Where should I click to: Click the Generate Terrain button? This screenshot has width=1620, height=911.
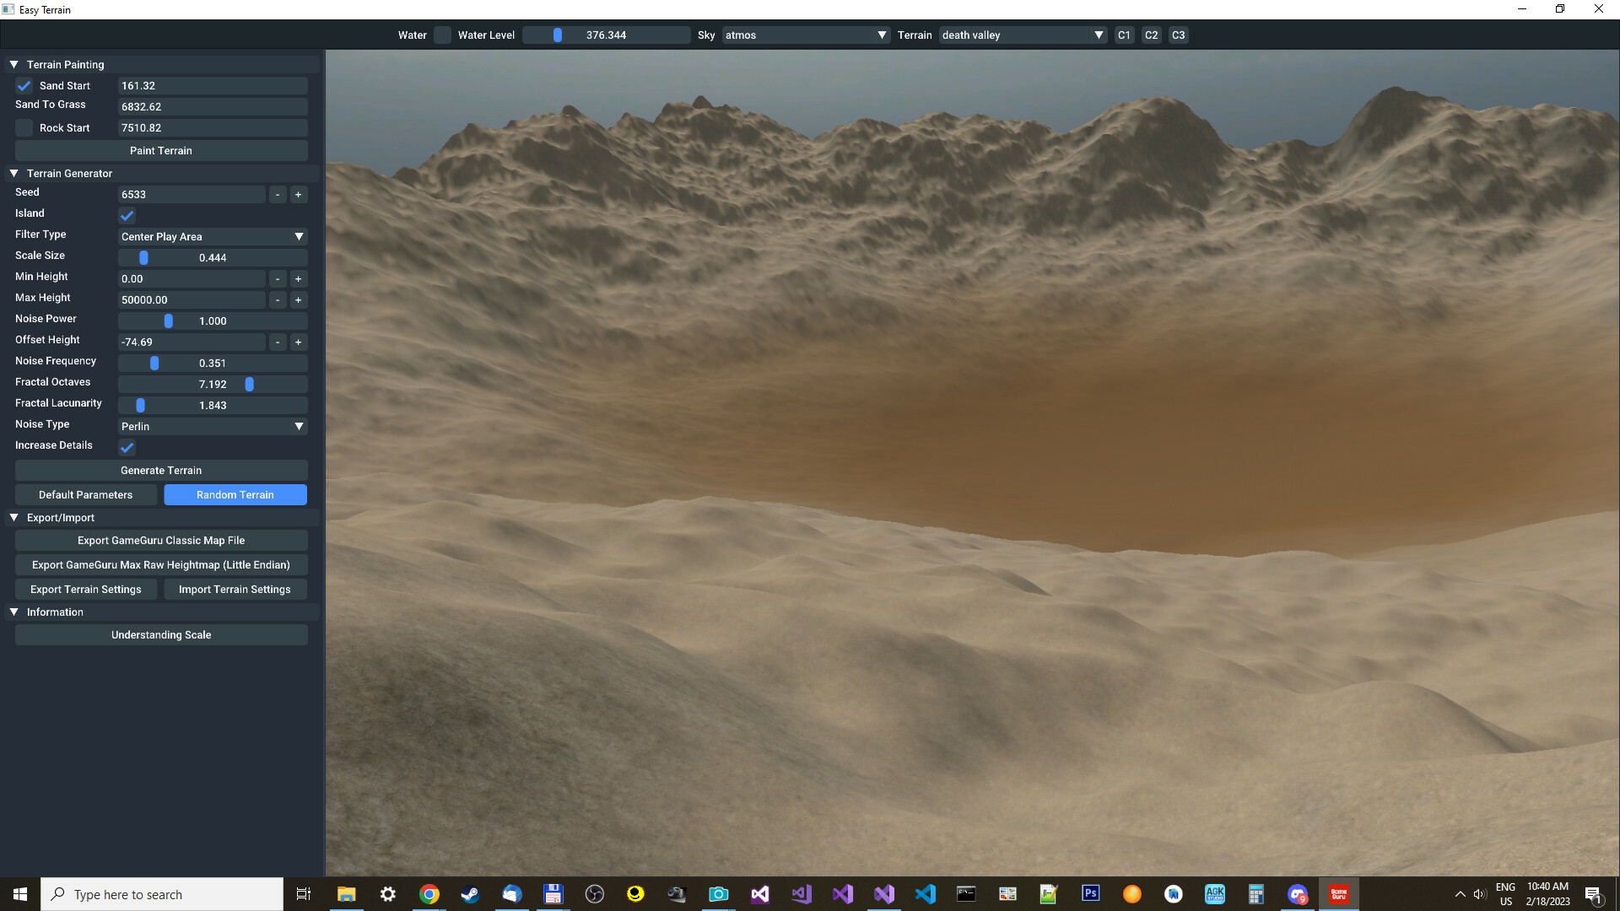(x=160, y=470)
